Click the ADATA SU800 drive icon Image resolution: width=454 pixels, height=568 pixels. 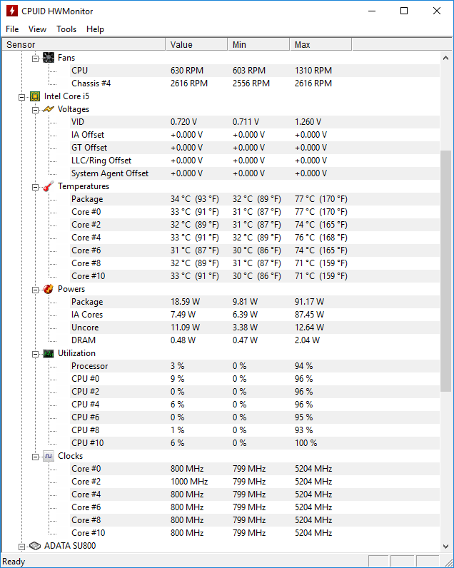click(35, 546)
